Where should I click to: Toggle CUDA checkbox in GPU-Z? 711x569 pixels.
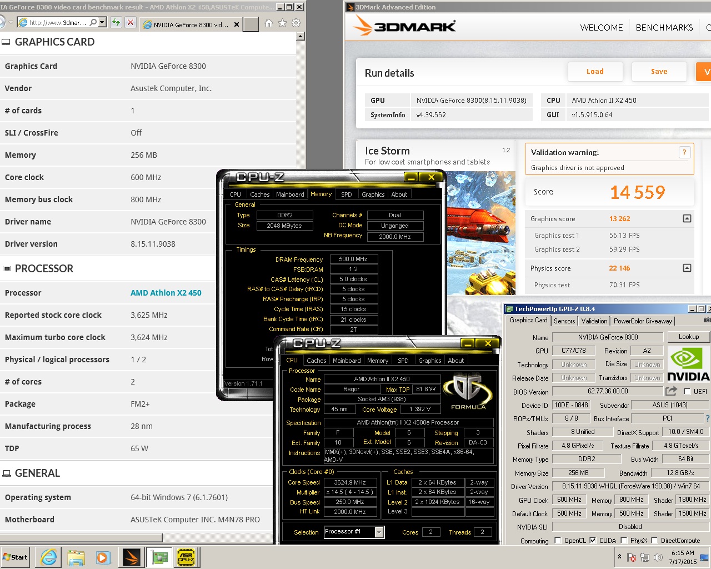coord(593,541)
